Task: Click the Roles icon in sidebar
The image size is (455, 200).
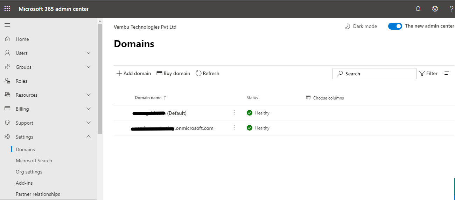Action: click(x=7, y=81)
